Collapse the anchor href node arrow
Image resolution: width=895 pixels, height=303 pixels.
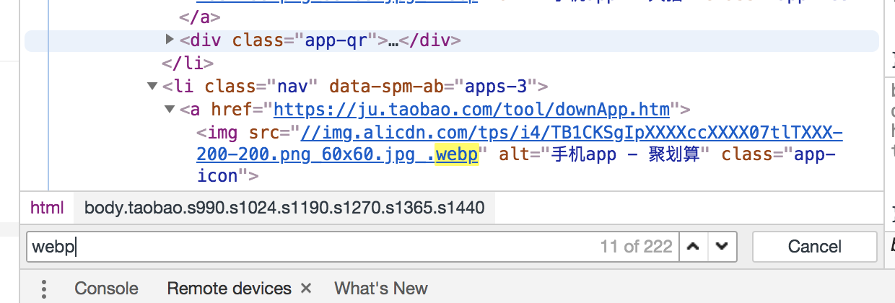point(170,110)
